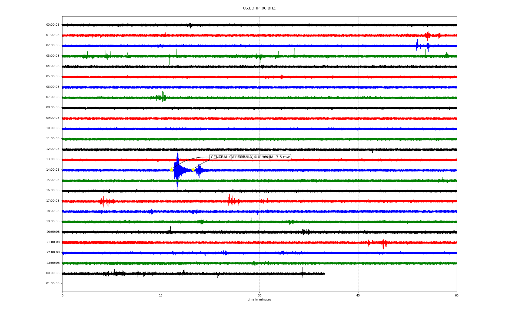Click the green signal burst on 07:00:08 trace
This screenshot has width=519, height=324.
163,97
